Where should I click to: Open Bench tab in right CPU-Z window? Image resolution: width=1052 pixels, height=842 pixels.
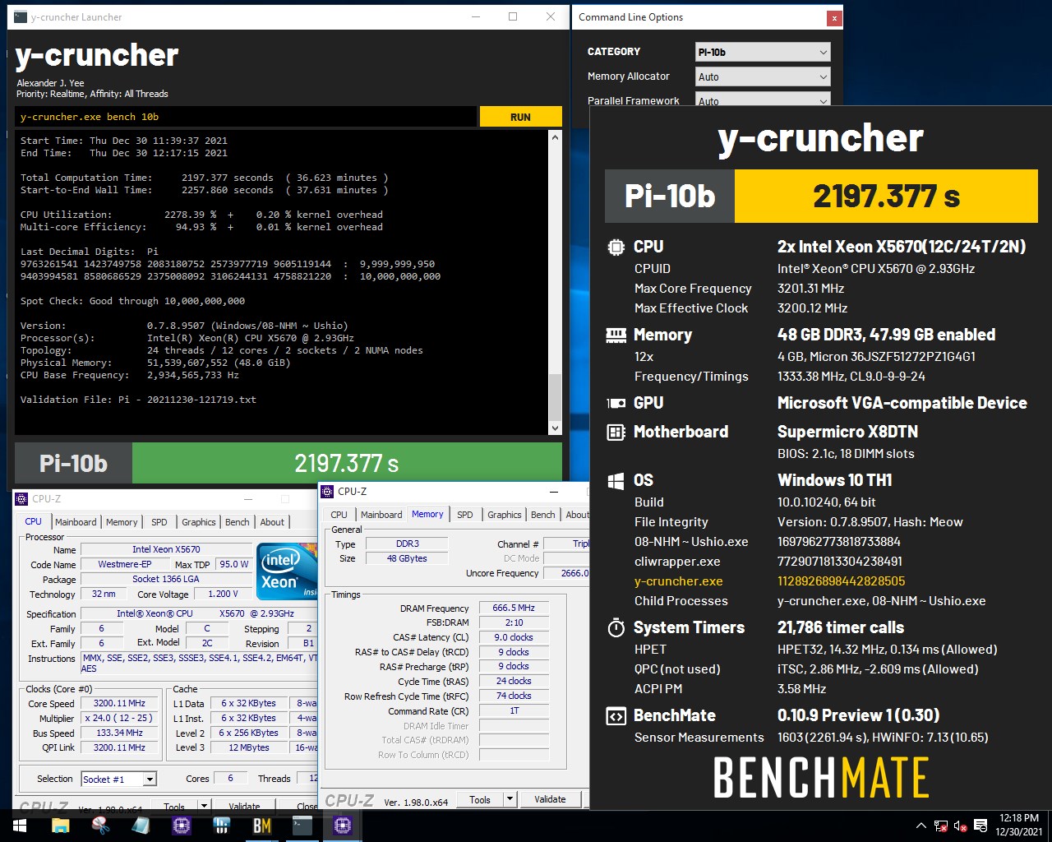543,515
